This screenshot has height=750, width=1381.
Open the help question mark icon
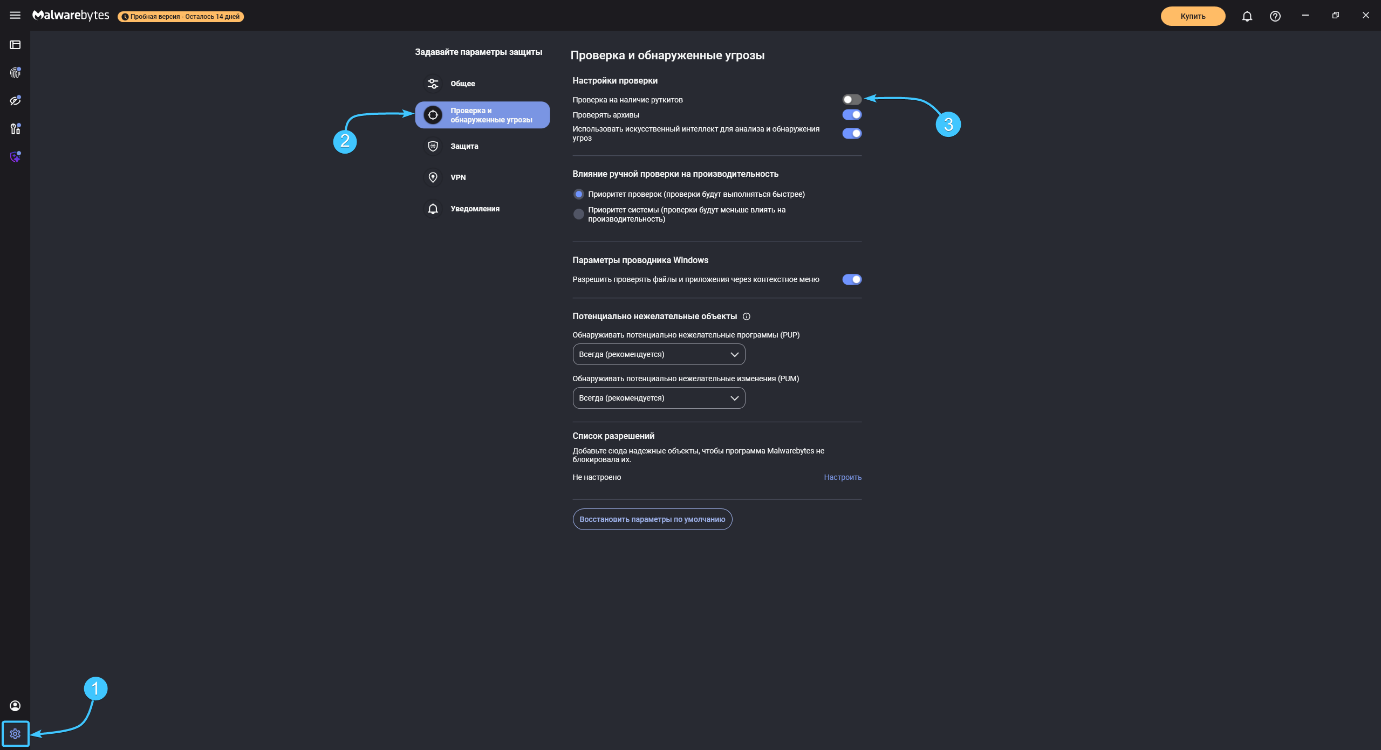(1275, 16)
